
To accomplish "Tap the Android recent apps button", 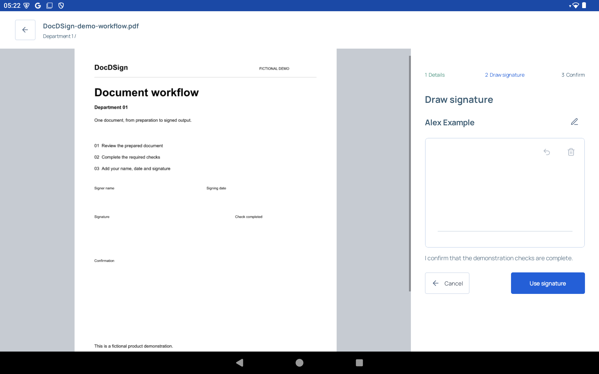I will tap(359, 363).
